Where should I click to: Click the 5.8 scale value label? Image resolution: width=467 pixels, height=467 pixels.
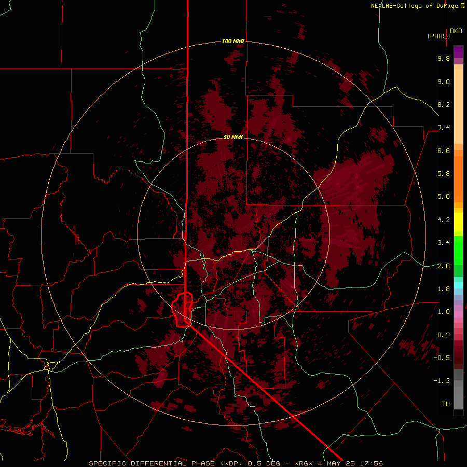coord(444,174)
